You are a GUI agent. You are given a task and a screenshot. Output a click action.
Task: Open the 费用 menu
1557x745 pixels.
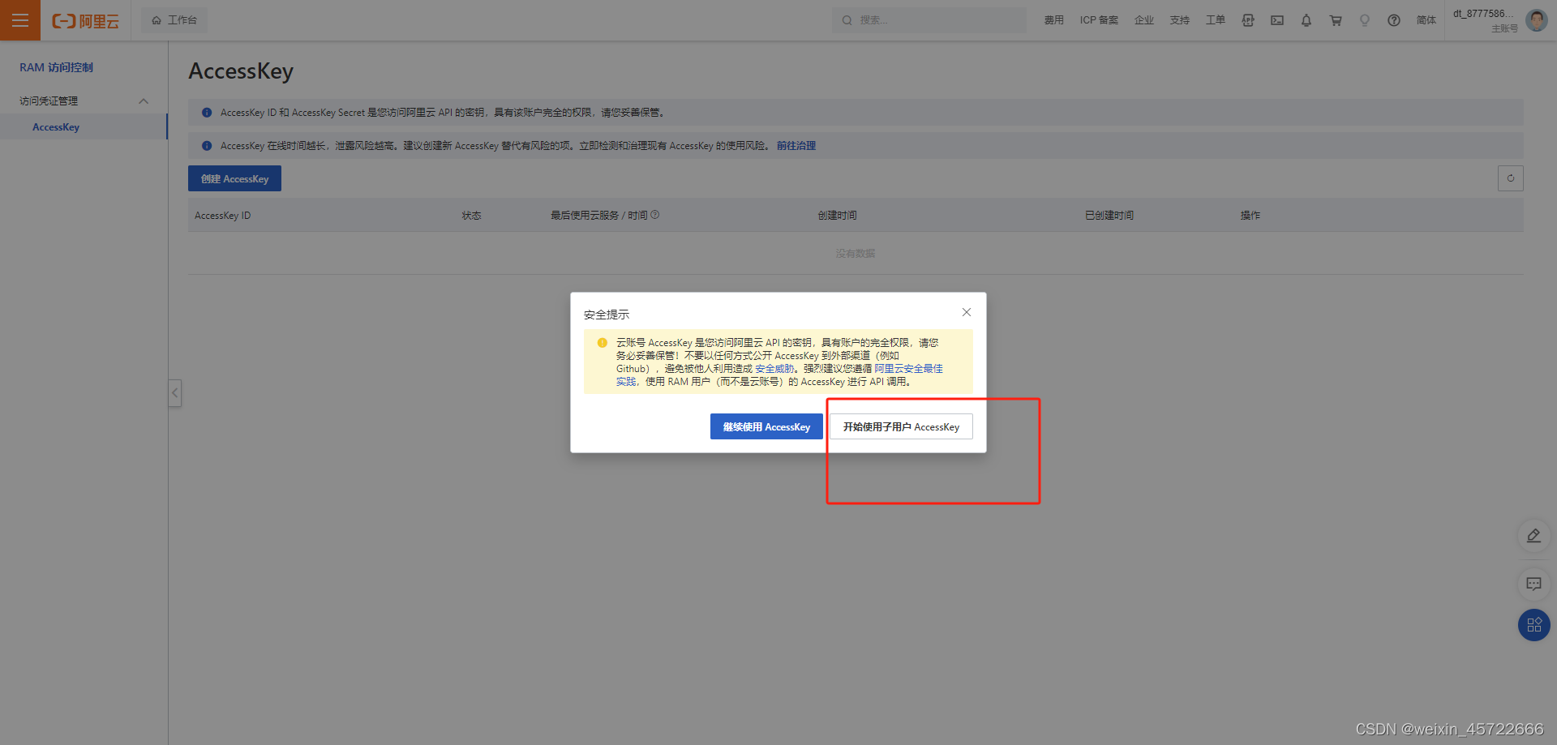tap(1053, 20)
